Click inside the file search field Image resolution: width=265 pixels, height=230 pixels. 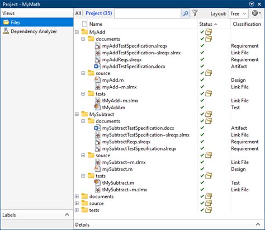(x=148, y=13)
